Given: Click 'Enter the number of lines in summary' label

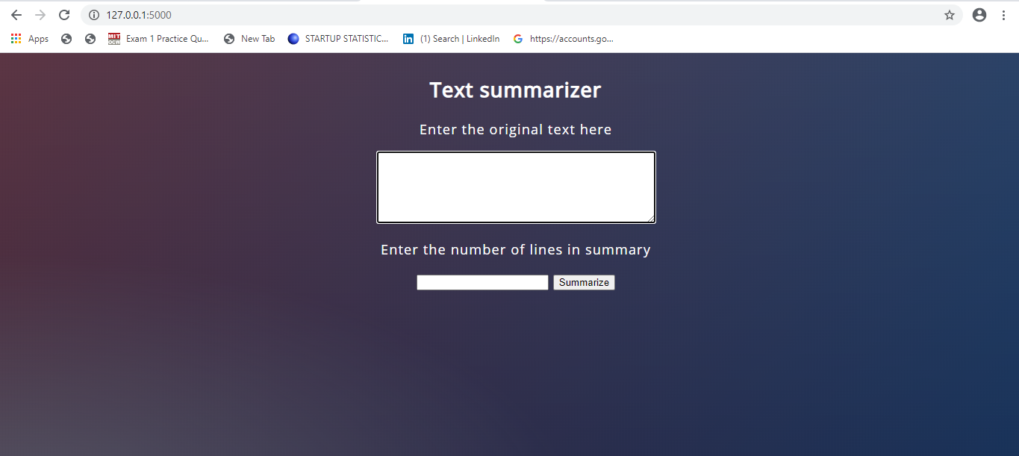Looking at the screenshot, I should tap(515, 250).
